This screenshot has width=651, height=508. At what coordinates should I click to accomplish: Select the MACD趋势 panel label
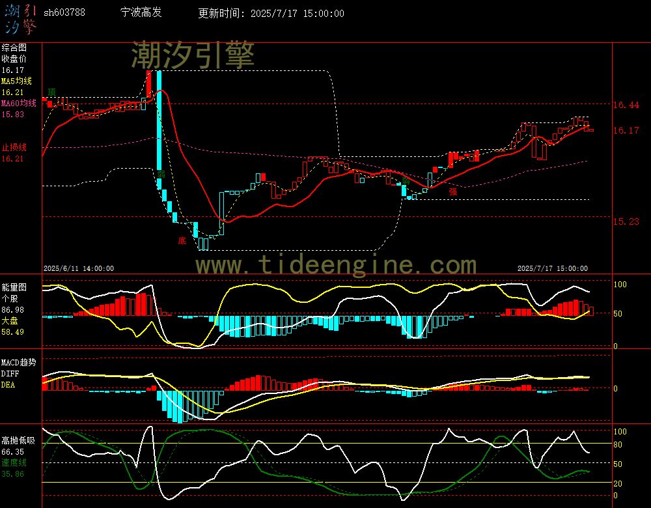(x=18, y=362)
